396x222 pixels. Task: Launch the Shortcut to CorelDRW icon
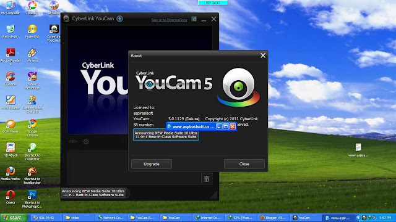point(32,152)
